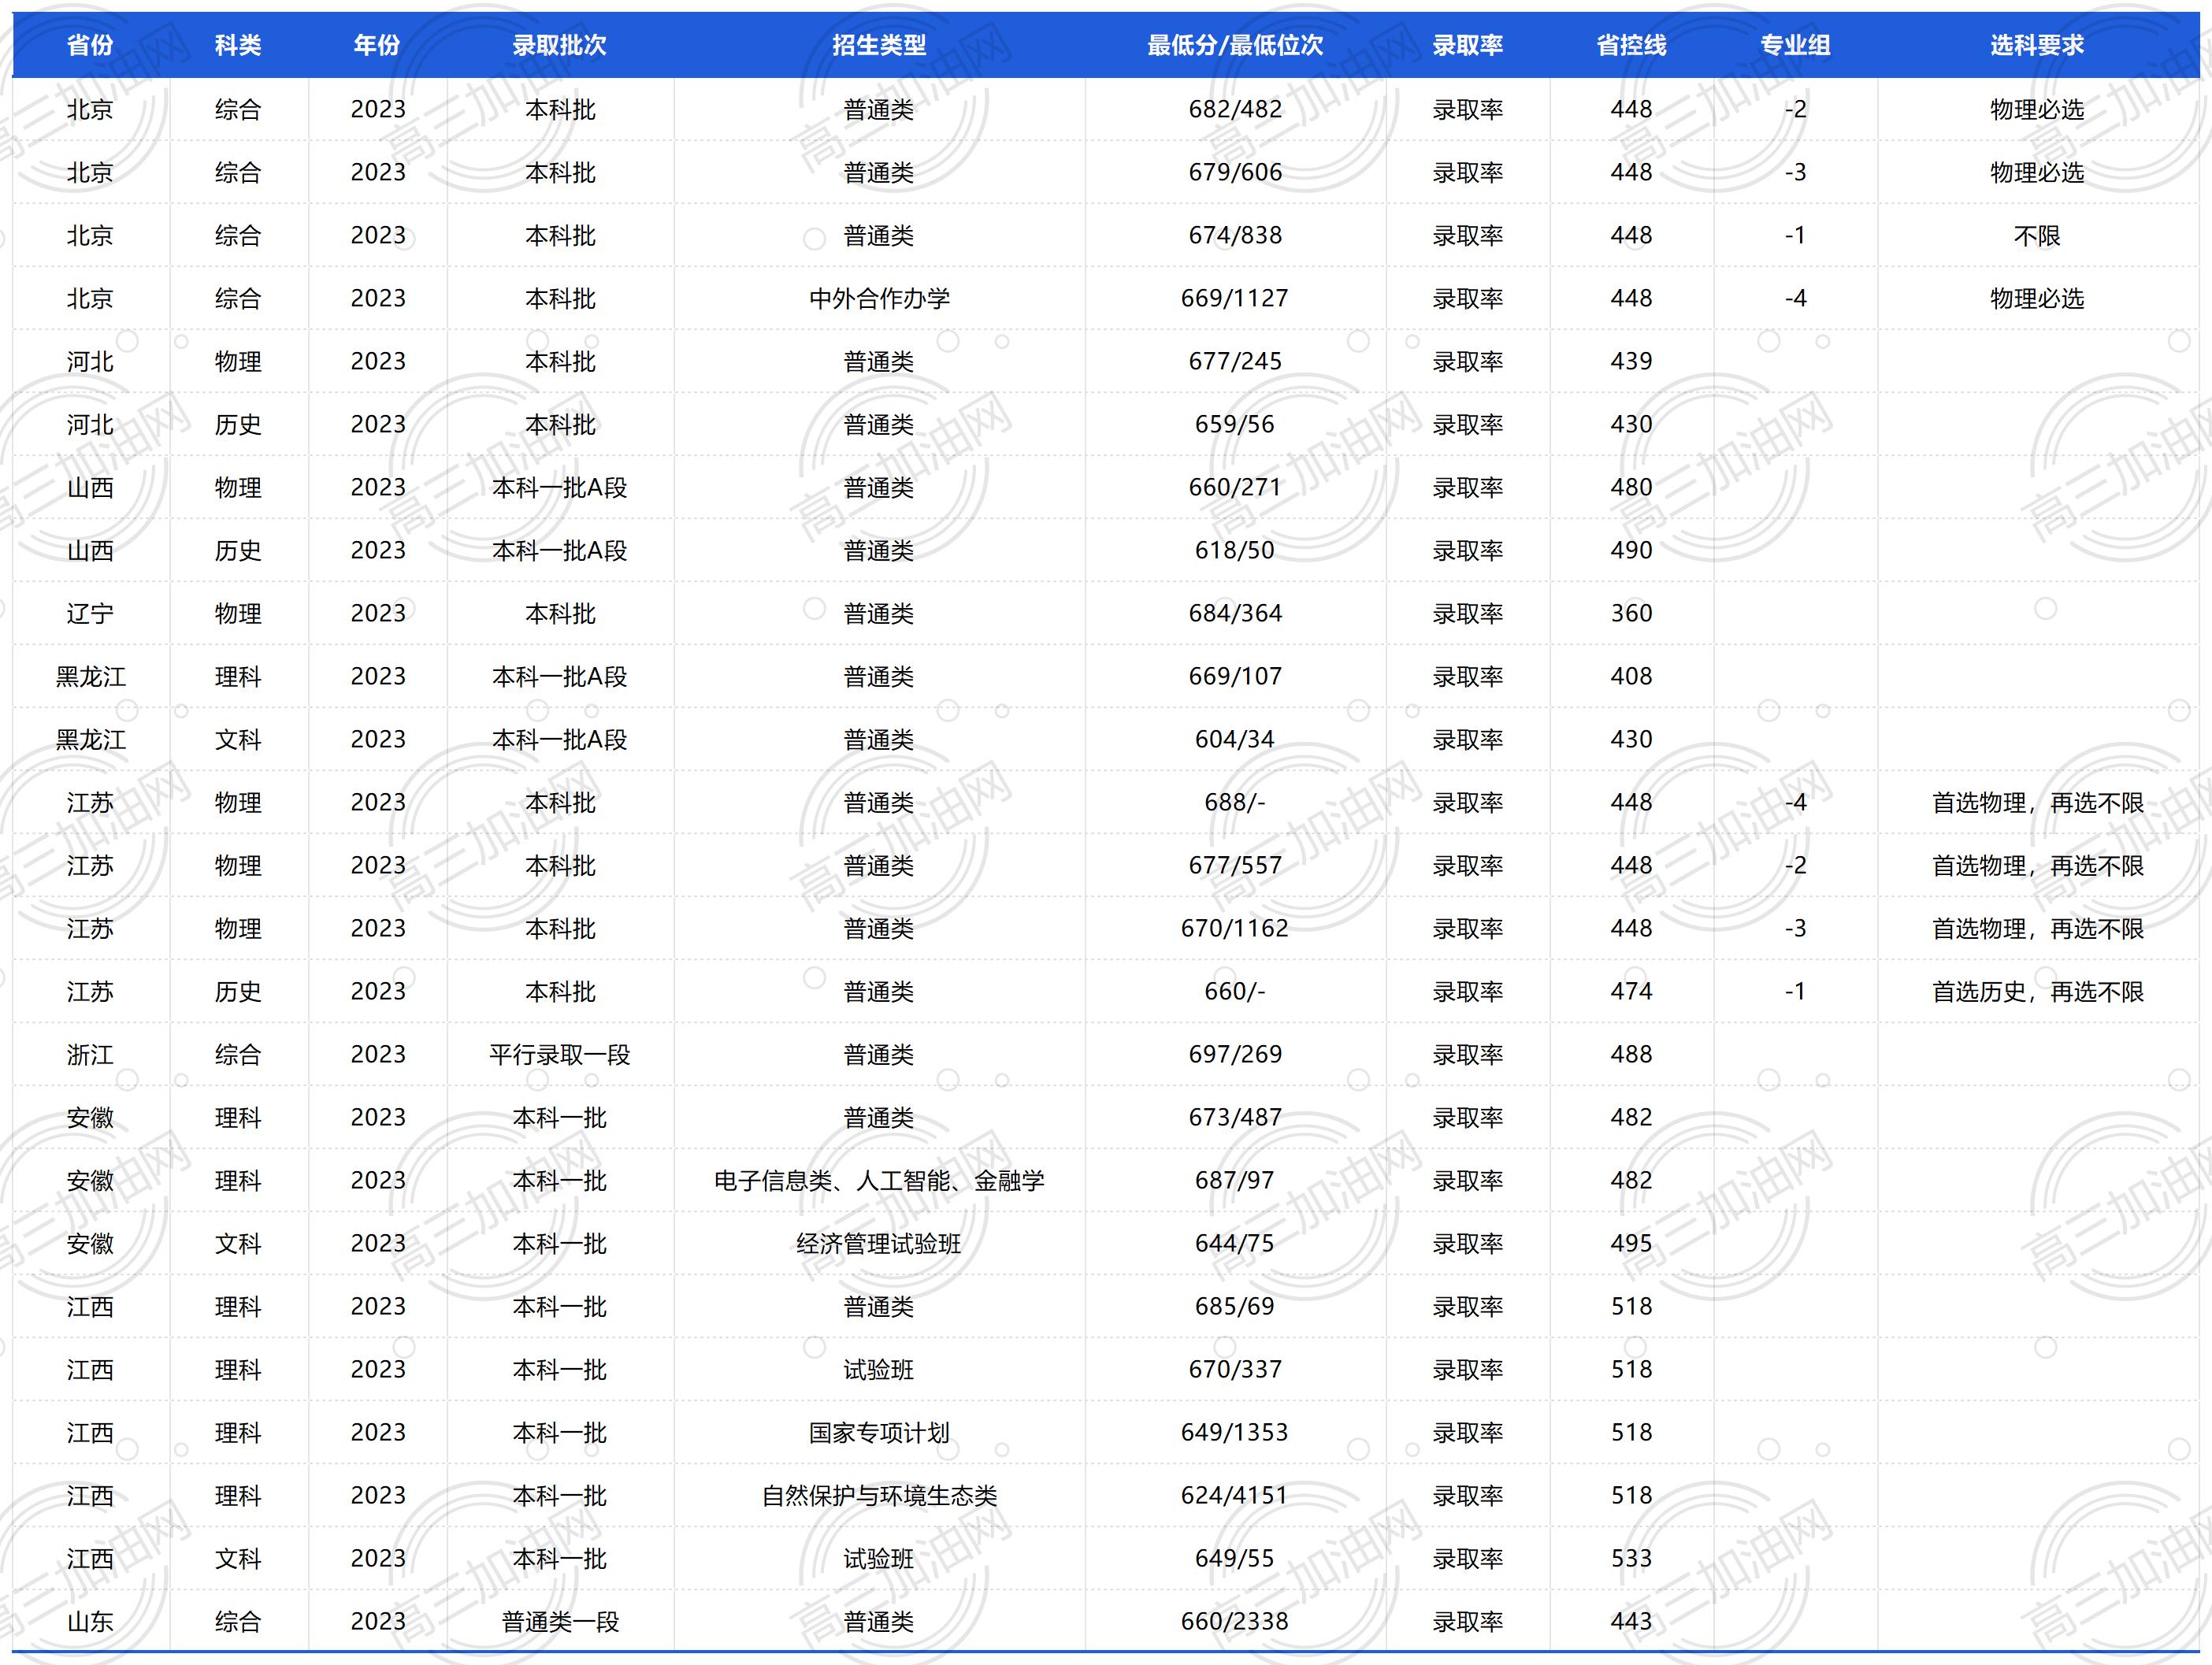Click the 年份 column header
The width and height of the screenshot is (2212, 1665).
(x=377, y=45)
